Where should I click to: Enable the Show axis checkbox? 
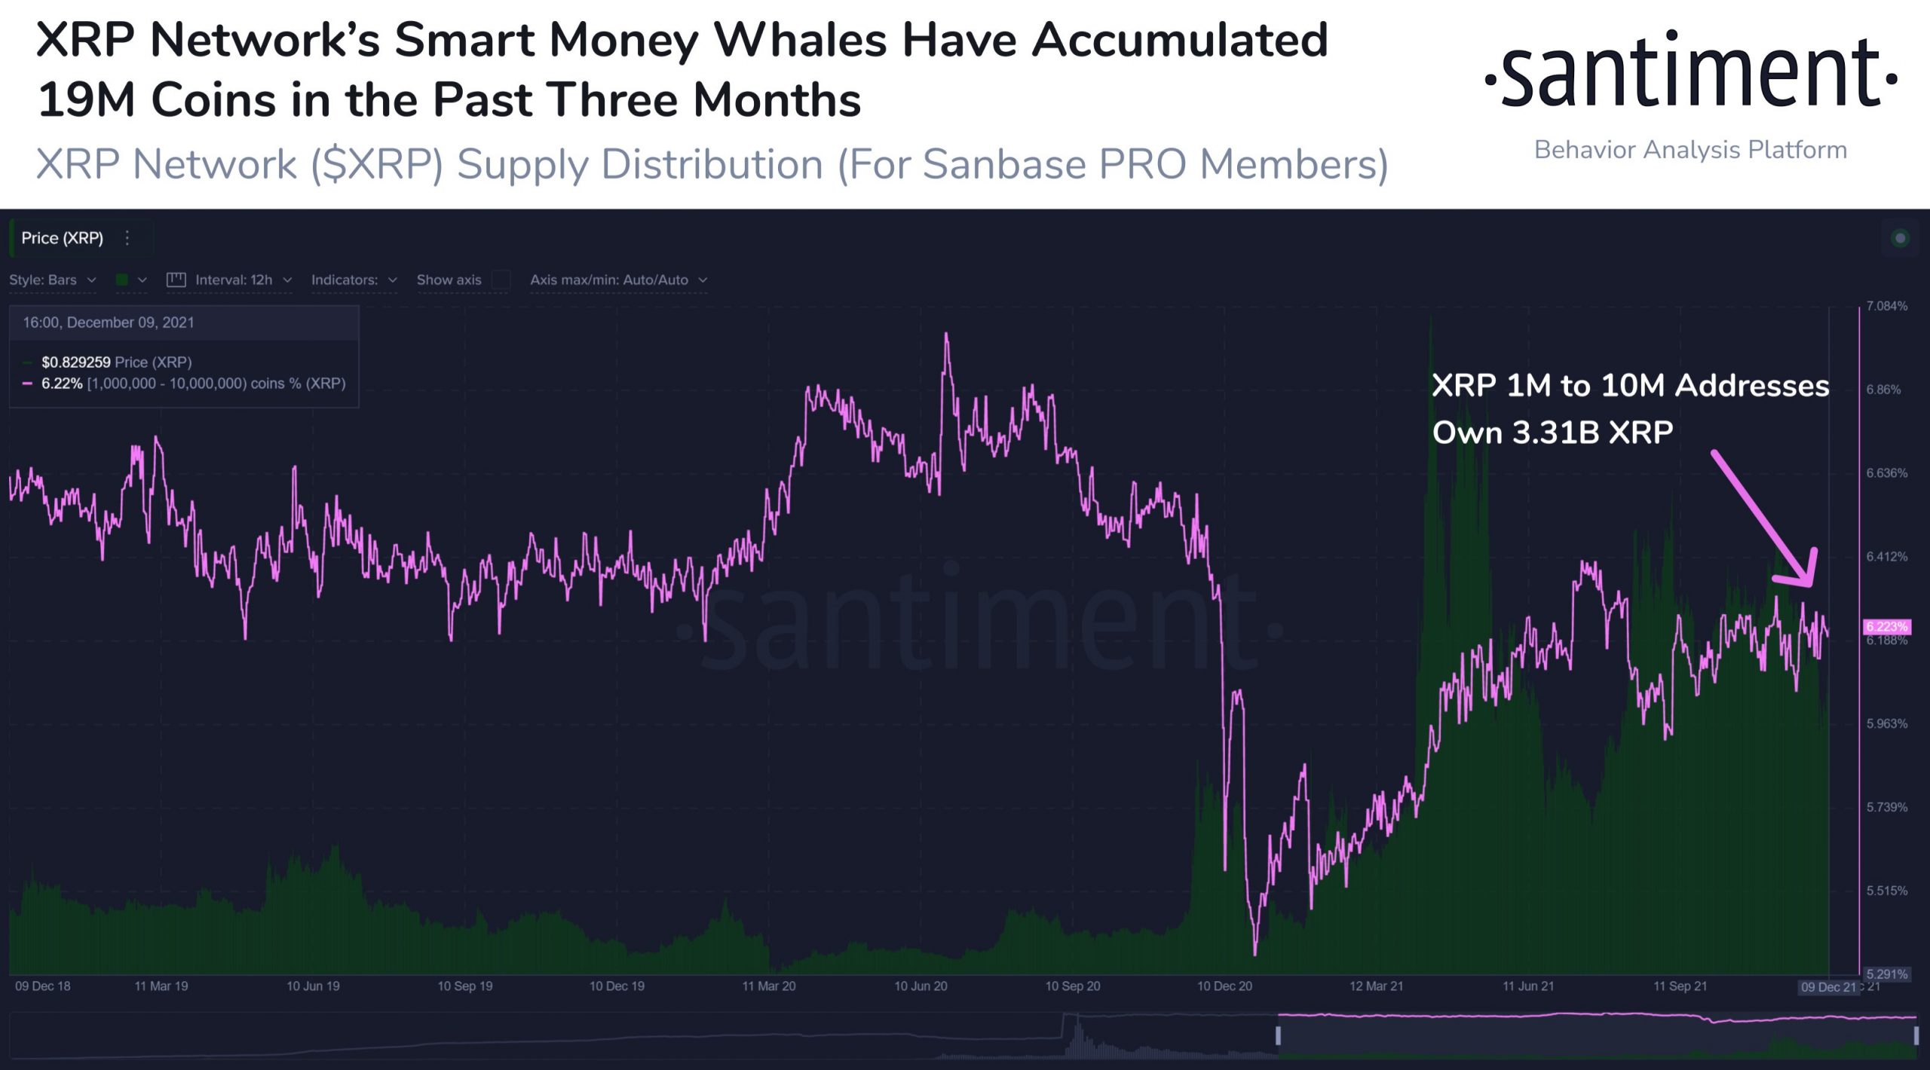tap(501, 280)
